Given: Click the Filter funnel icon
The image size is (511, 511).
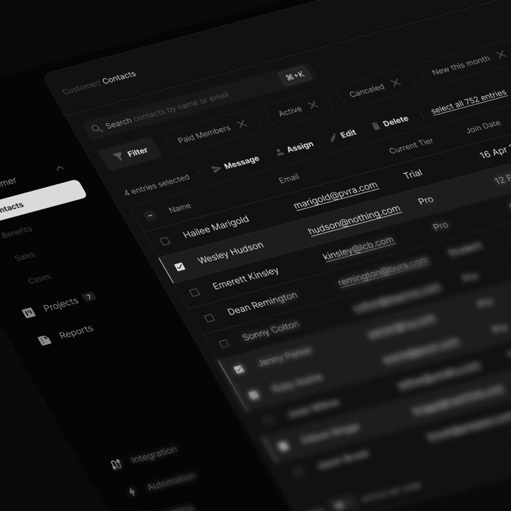Looking at the screenshot, I should [118, 156].
